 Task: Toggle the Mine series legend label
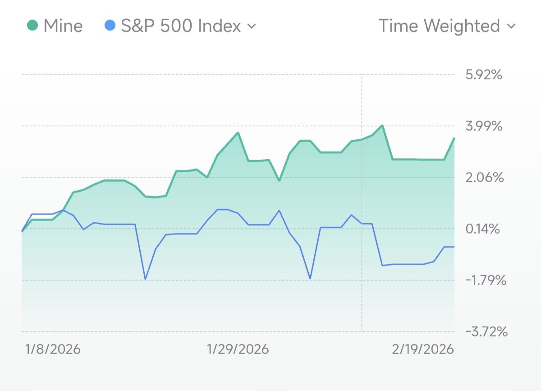click(x=63, y=26)
